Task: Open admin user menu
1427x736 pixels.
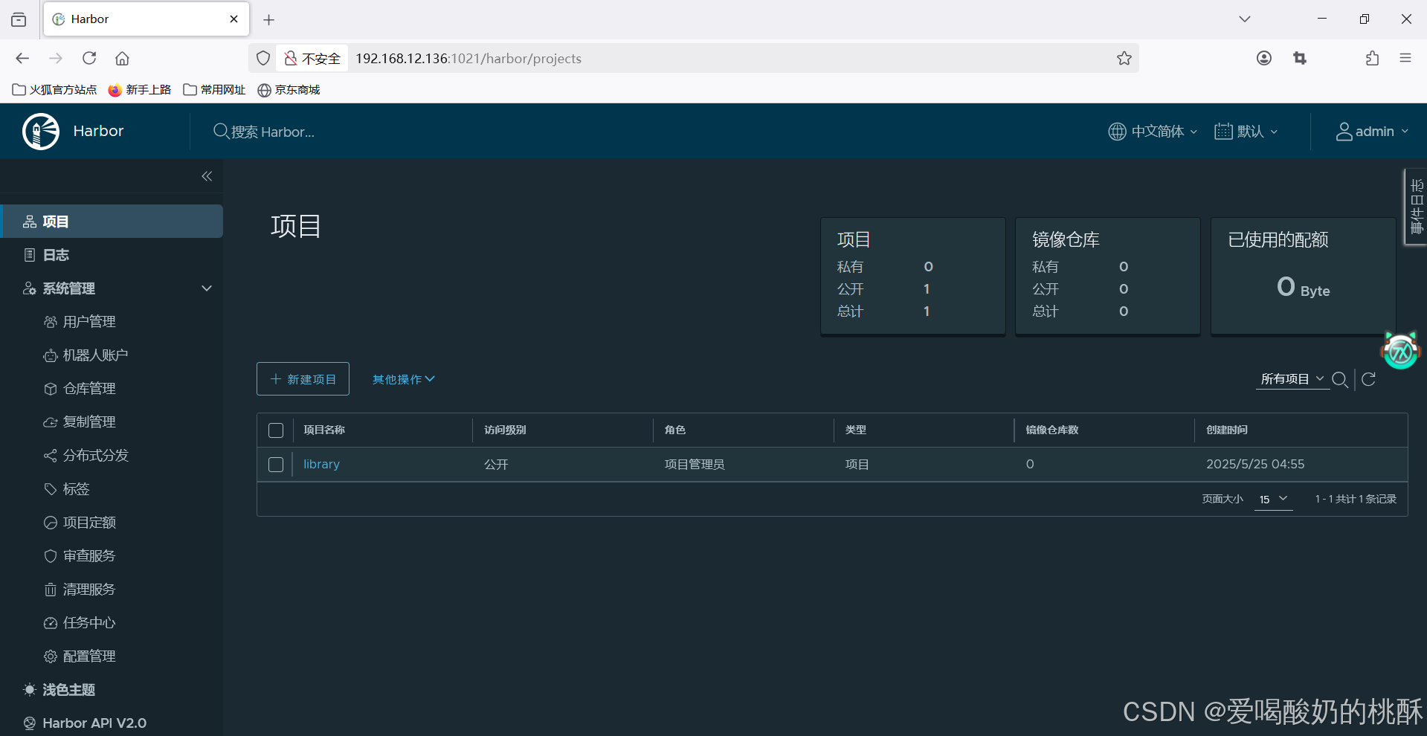Action: tap(1372, 132)
